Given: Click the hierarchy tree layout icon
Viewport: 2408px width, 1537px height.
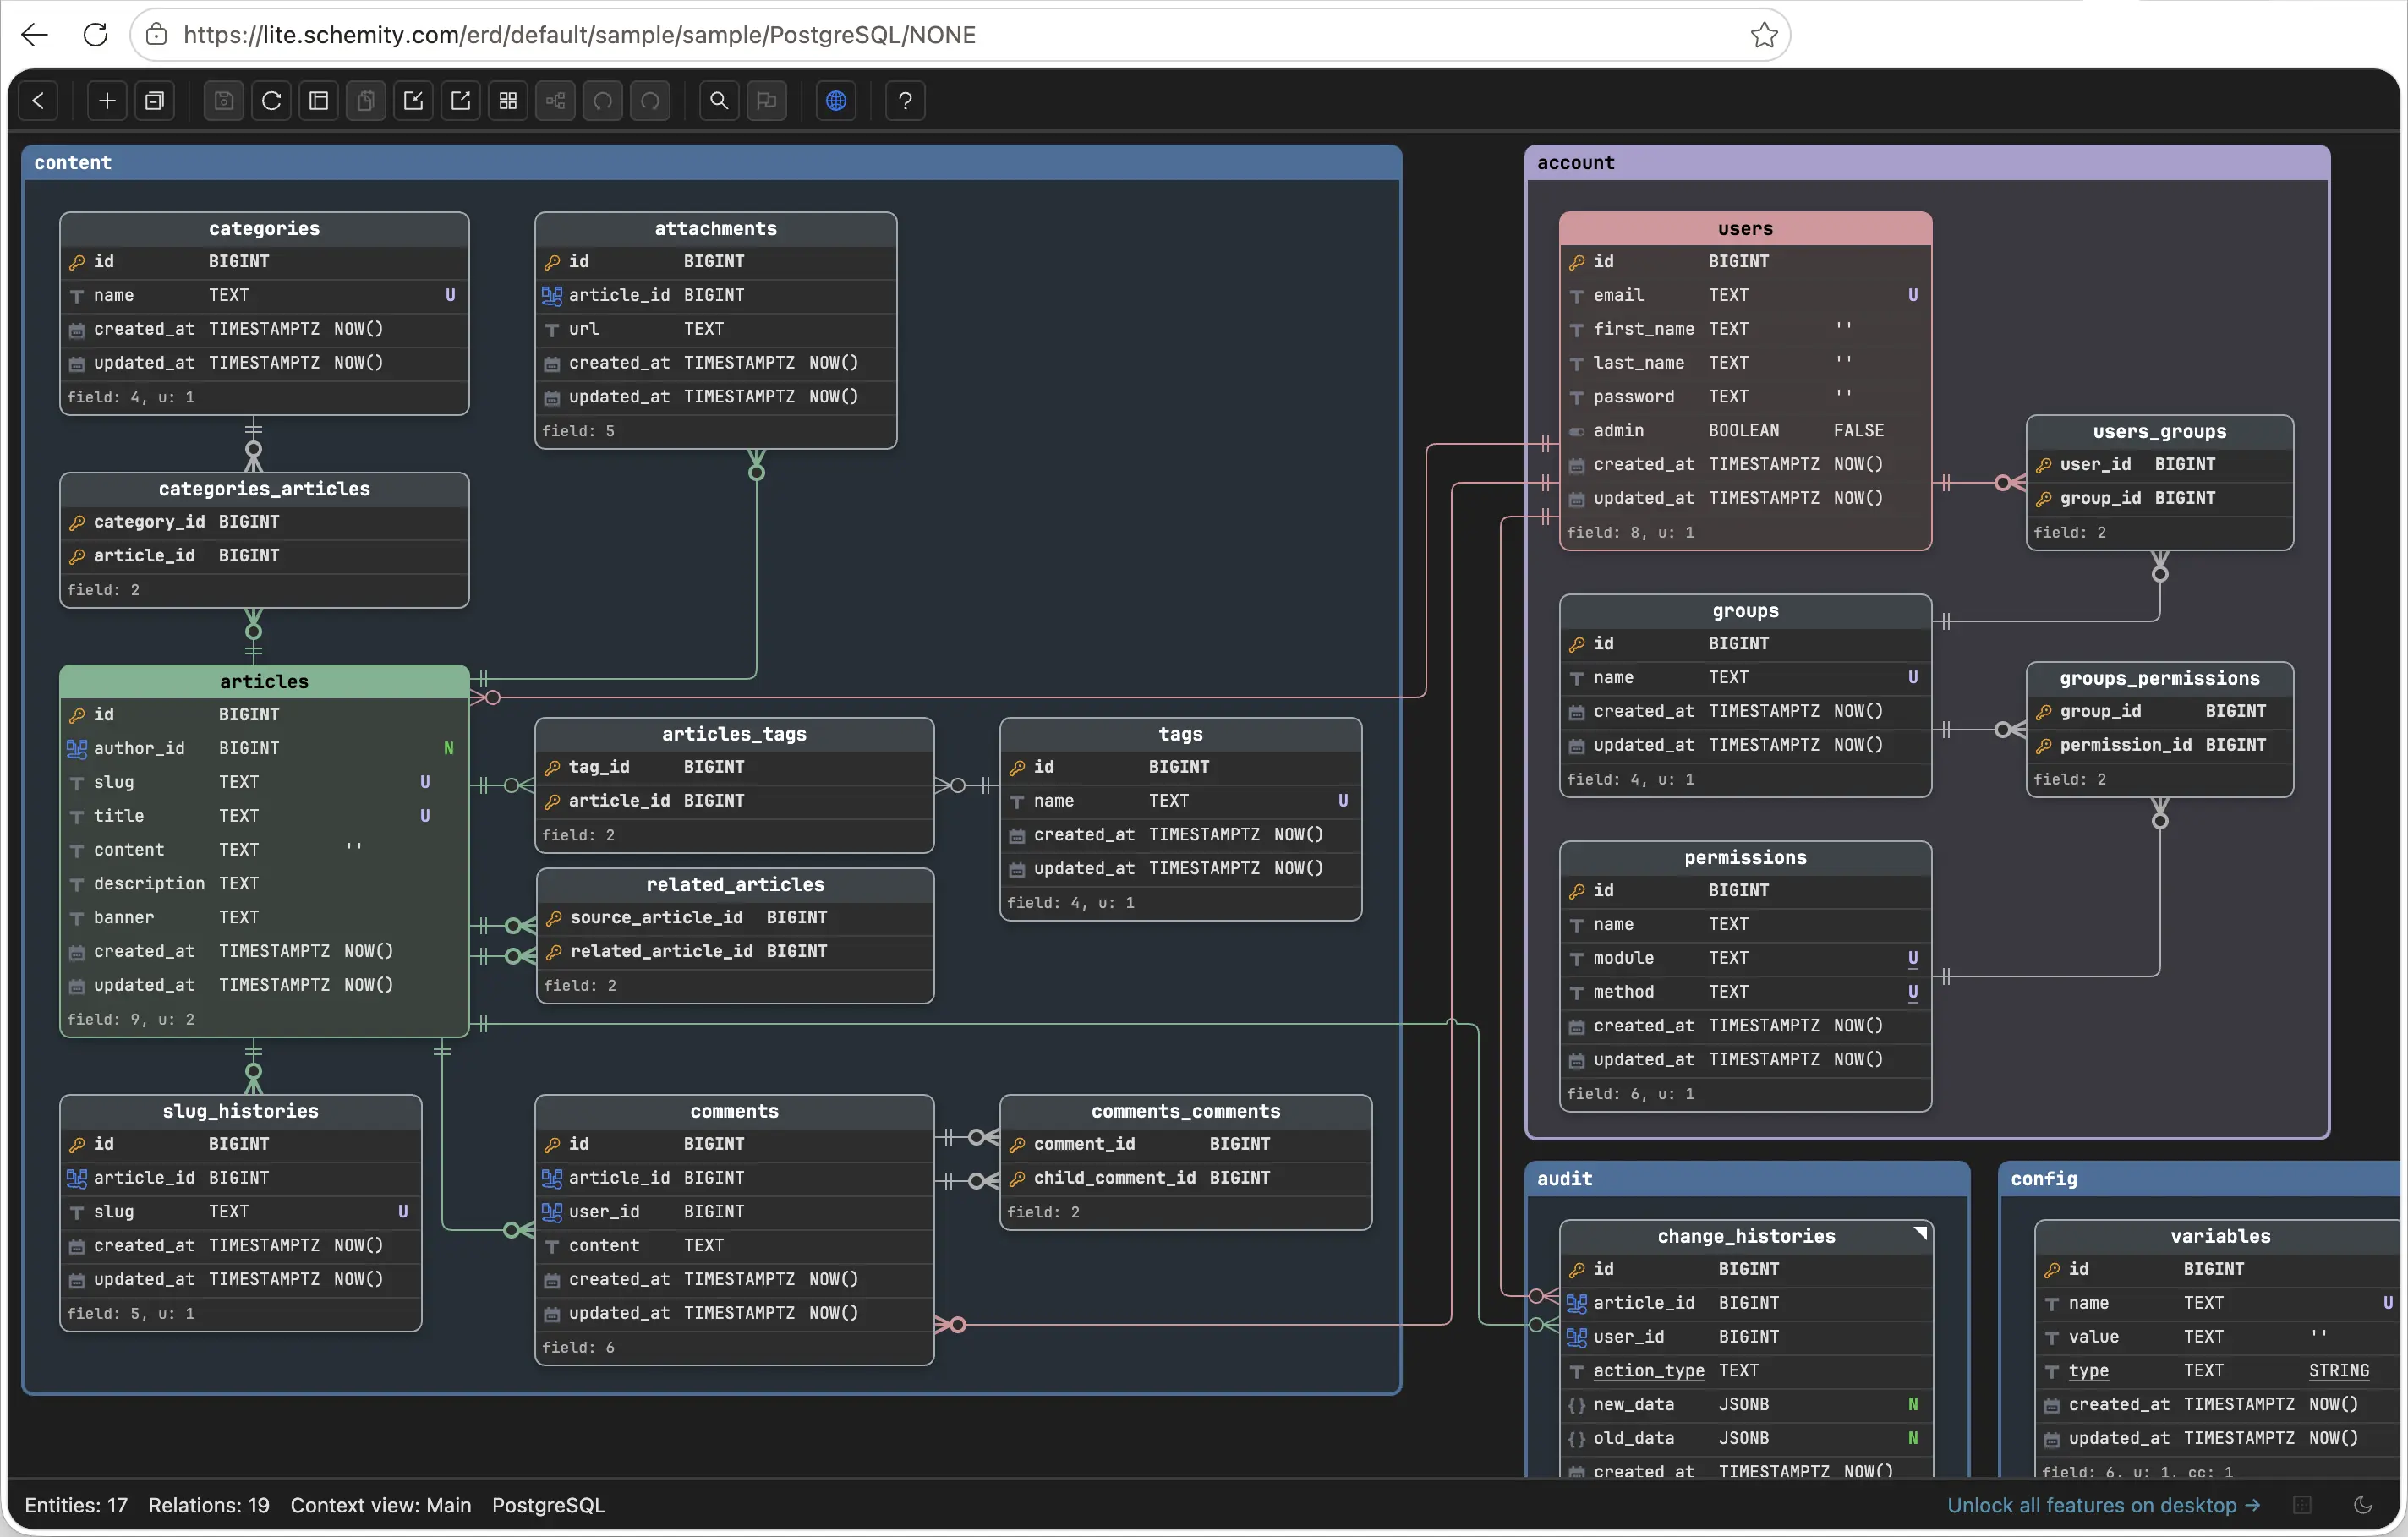Looking at the screenshot, I should (x=556, y=101).
